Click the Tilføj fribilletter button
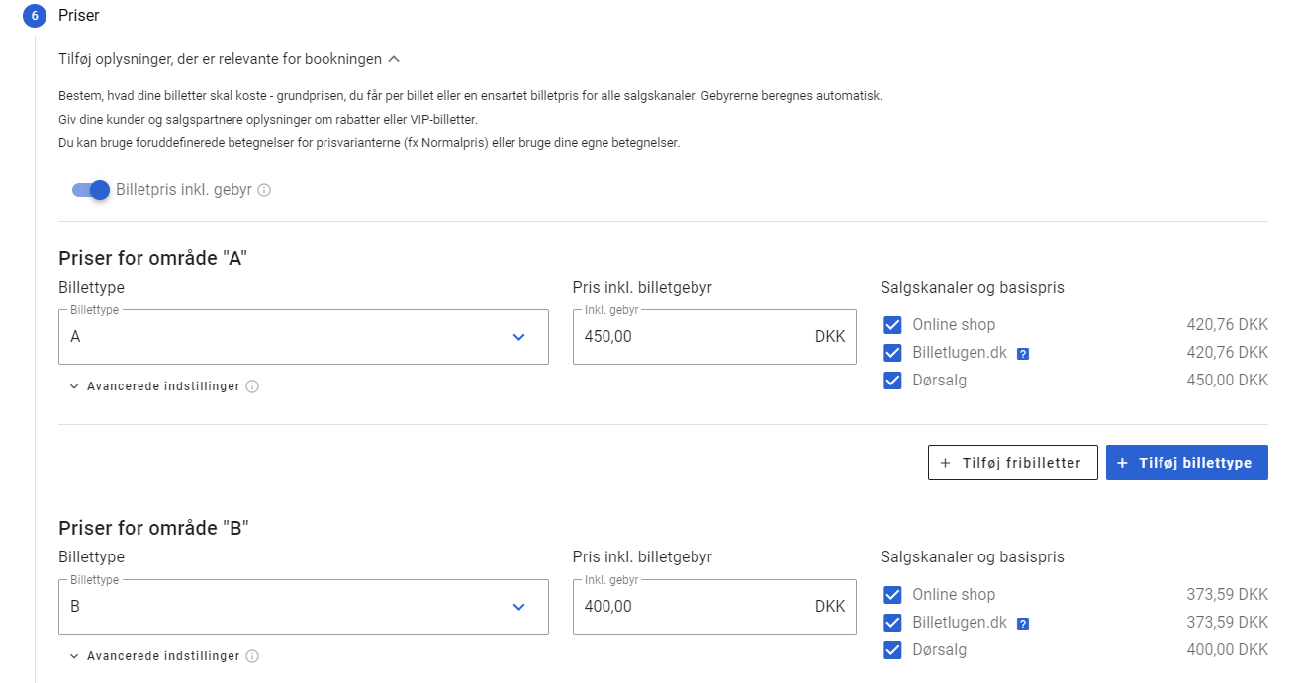This screenshot has width=1300, height=683. (x=1012, y=463)
